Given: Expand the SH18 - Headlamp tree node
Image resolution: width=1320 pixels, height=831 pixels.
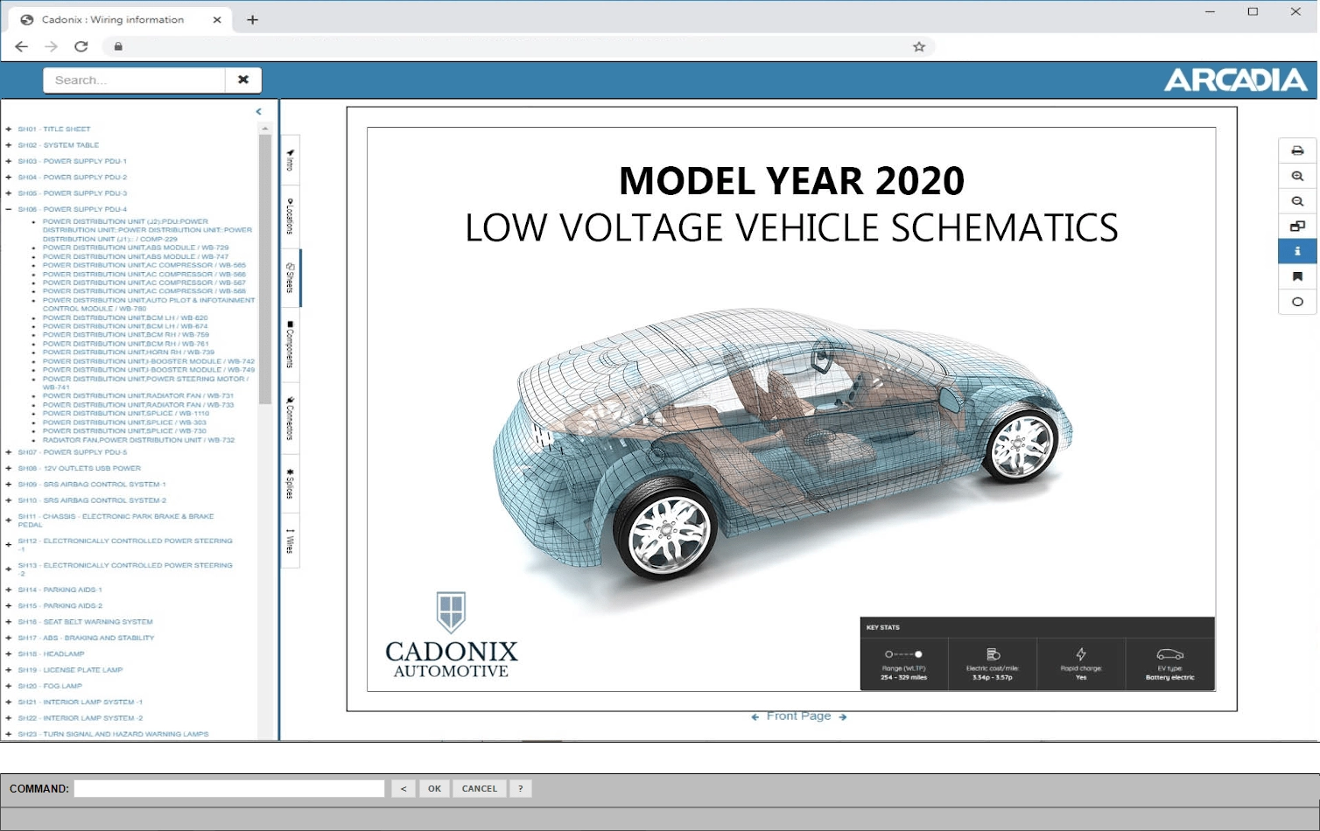Looking at the screenshot, I should pyautogui.click(x=9, y=653).
